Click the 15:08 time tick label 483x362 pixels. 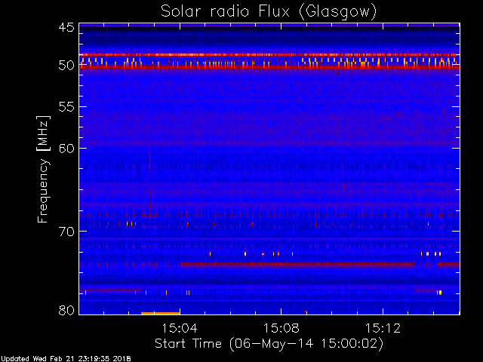pyautogui.click(x=281, y=328)
